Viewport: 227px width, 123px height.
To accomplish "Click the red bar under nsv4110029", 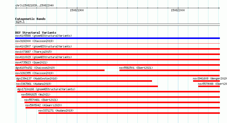I will (x=117, y=60).
